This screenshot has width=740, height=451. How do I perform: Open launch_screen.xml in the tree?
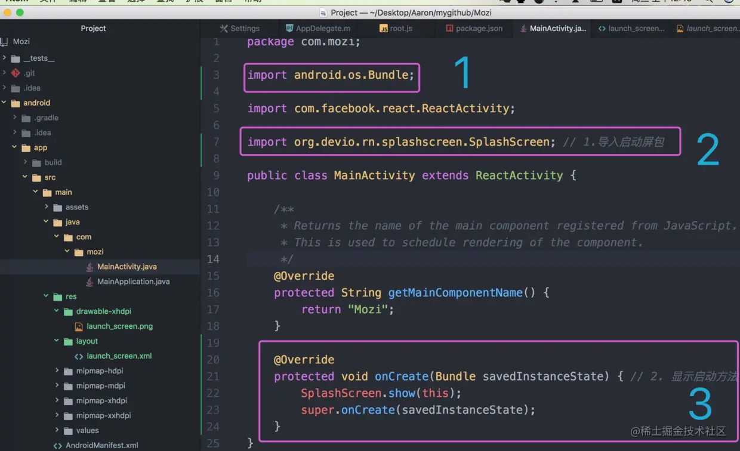click(x=119, y=356)
